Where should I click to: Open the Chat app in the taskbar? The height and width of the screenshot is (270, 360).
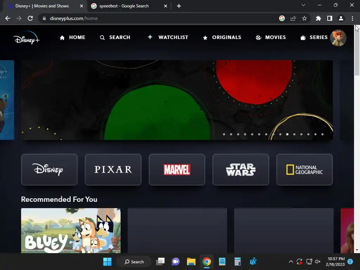point(176,262)
